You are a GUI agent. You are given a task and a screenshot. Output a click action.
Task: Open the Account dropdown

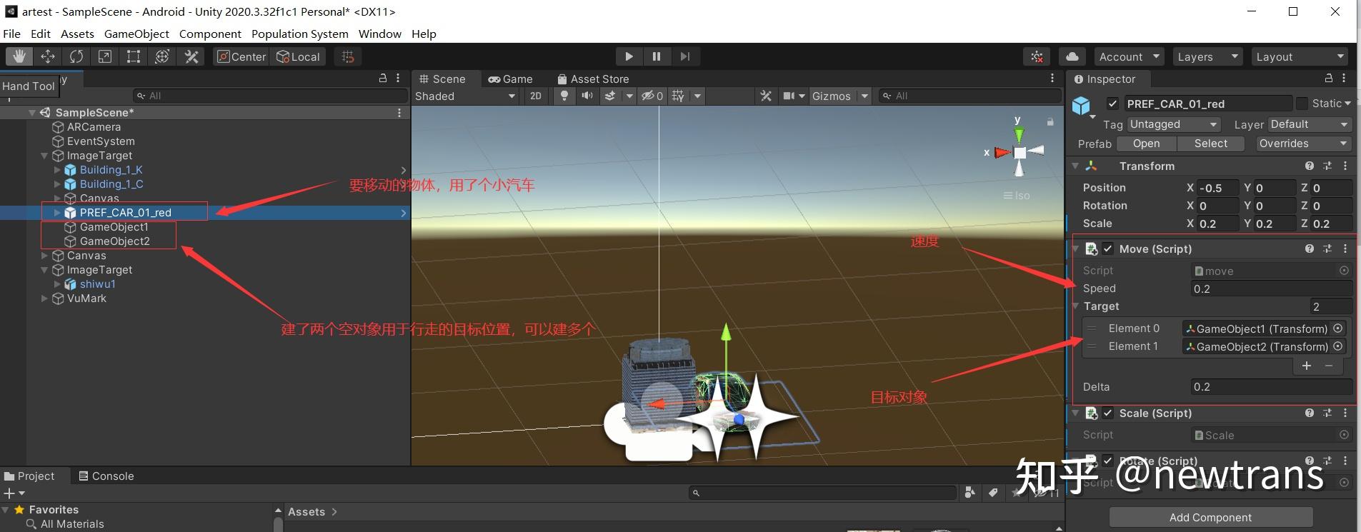(x=1130, y=56)
